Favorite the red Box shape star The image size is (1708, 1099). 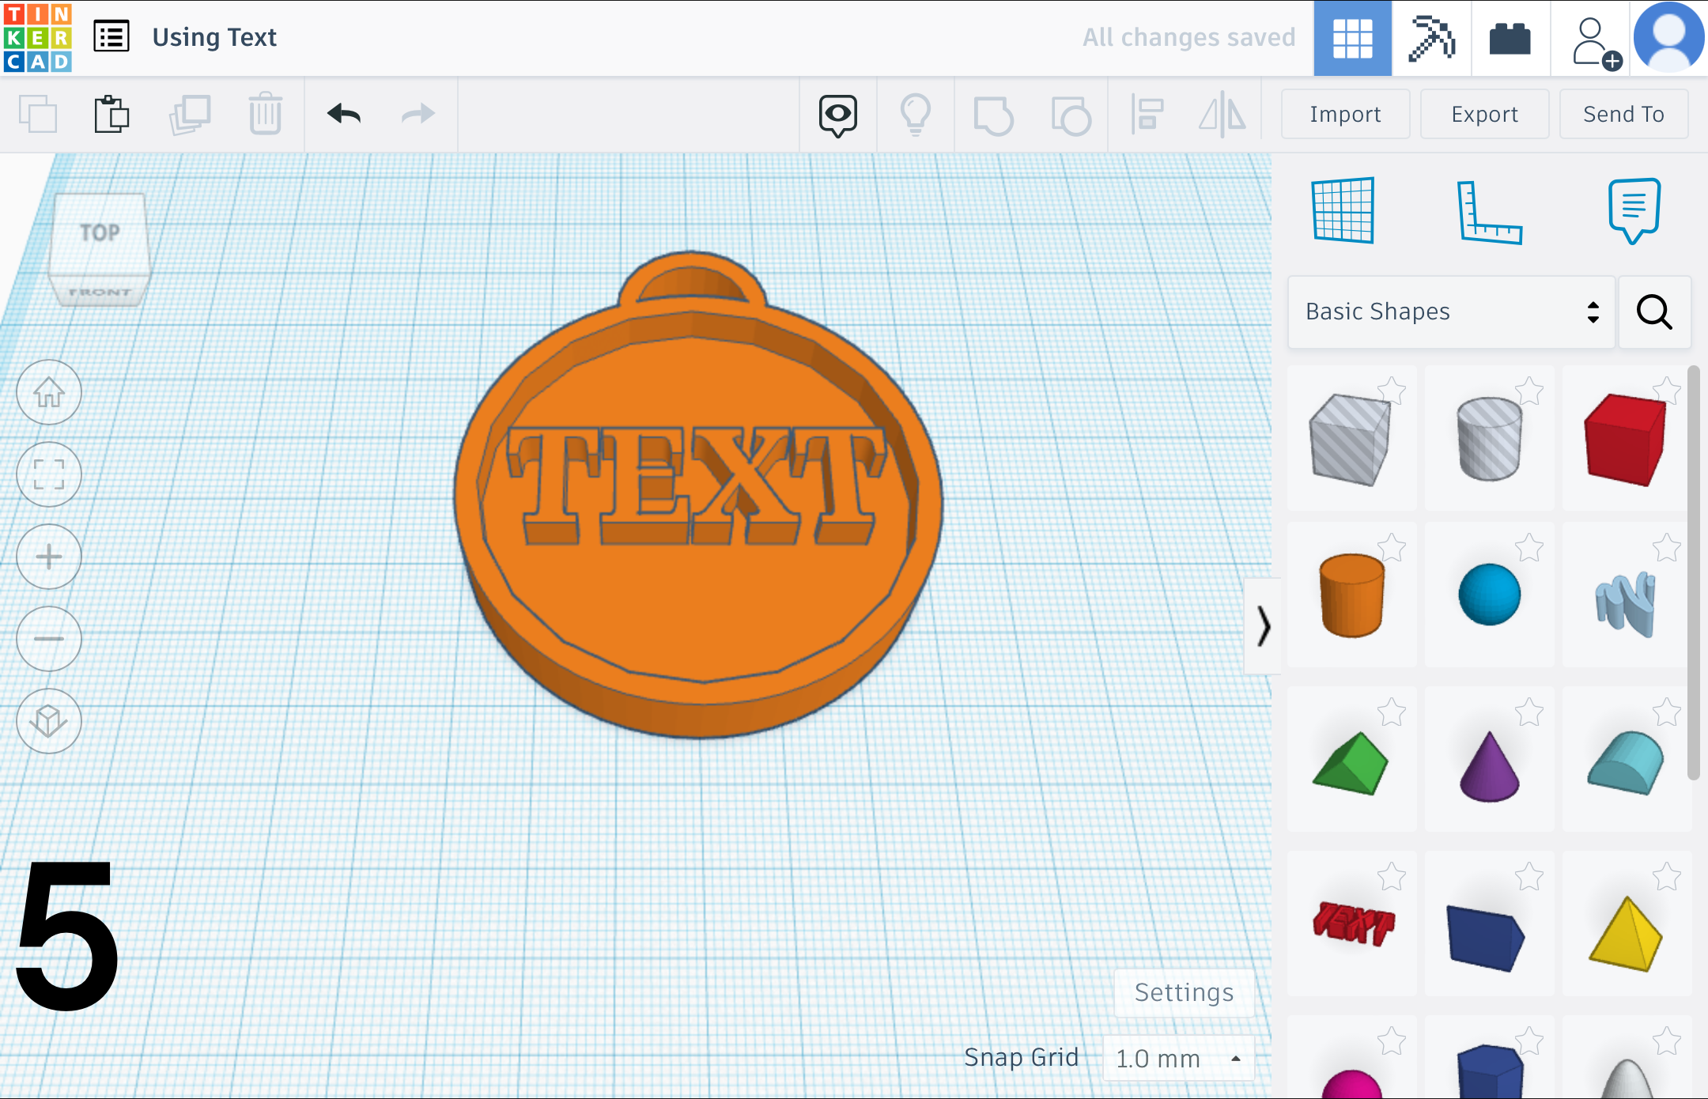pyautogui.click(x=1667, y=391)
